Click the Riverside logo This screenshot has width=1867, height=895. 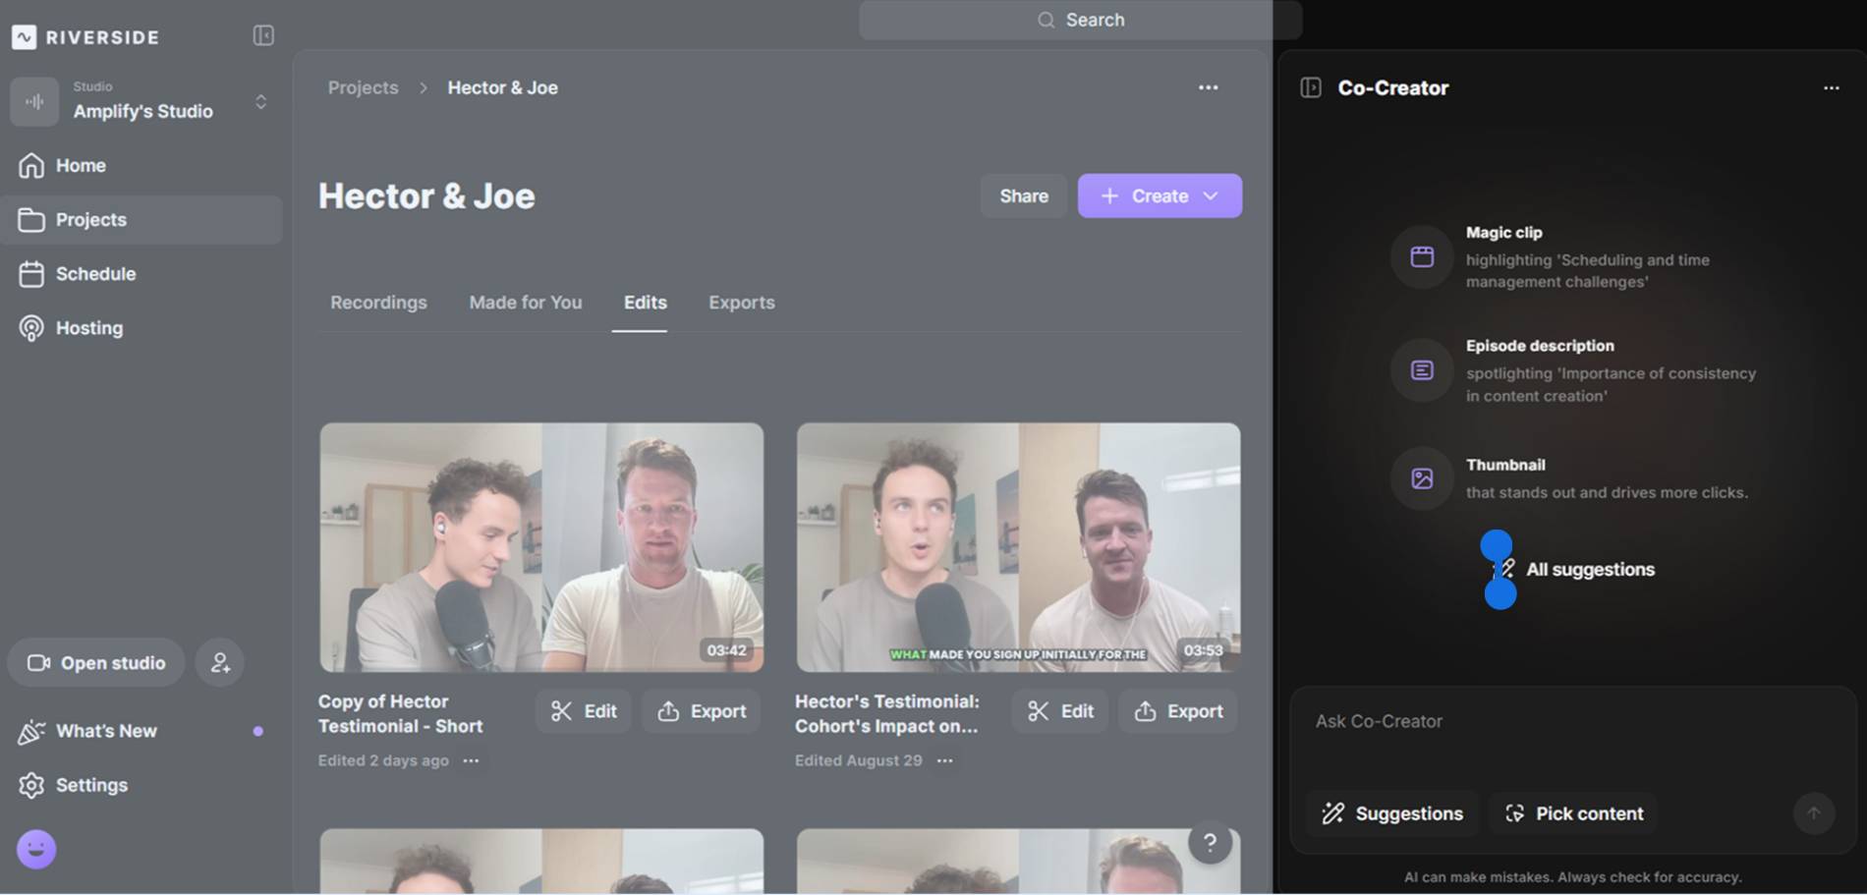point(85,37)
